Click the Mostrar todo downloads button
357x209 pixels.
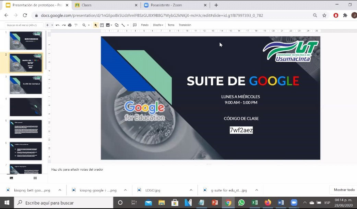tap(344, 190)
